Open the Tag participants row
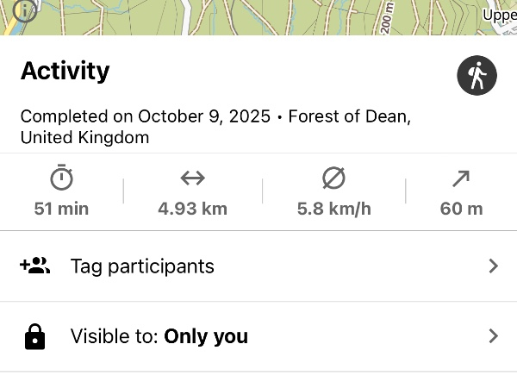 coord(142,266)
